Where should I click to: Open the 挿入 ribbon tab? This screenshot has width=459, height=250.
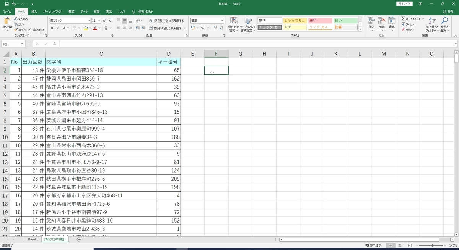pos(34,11)
